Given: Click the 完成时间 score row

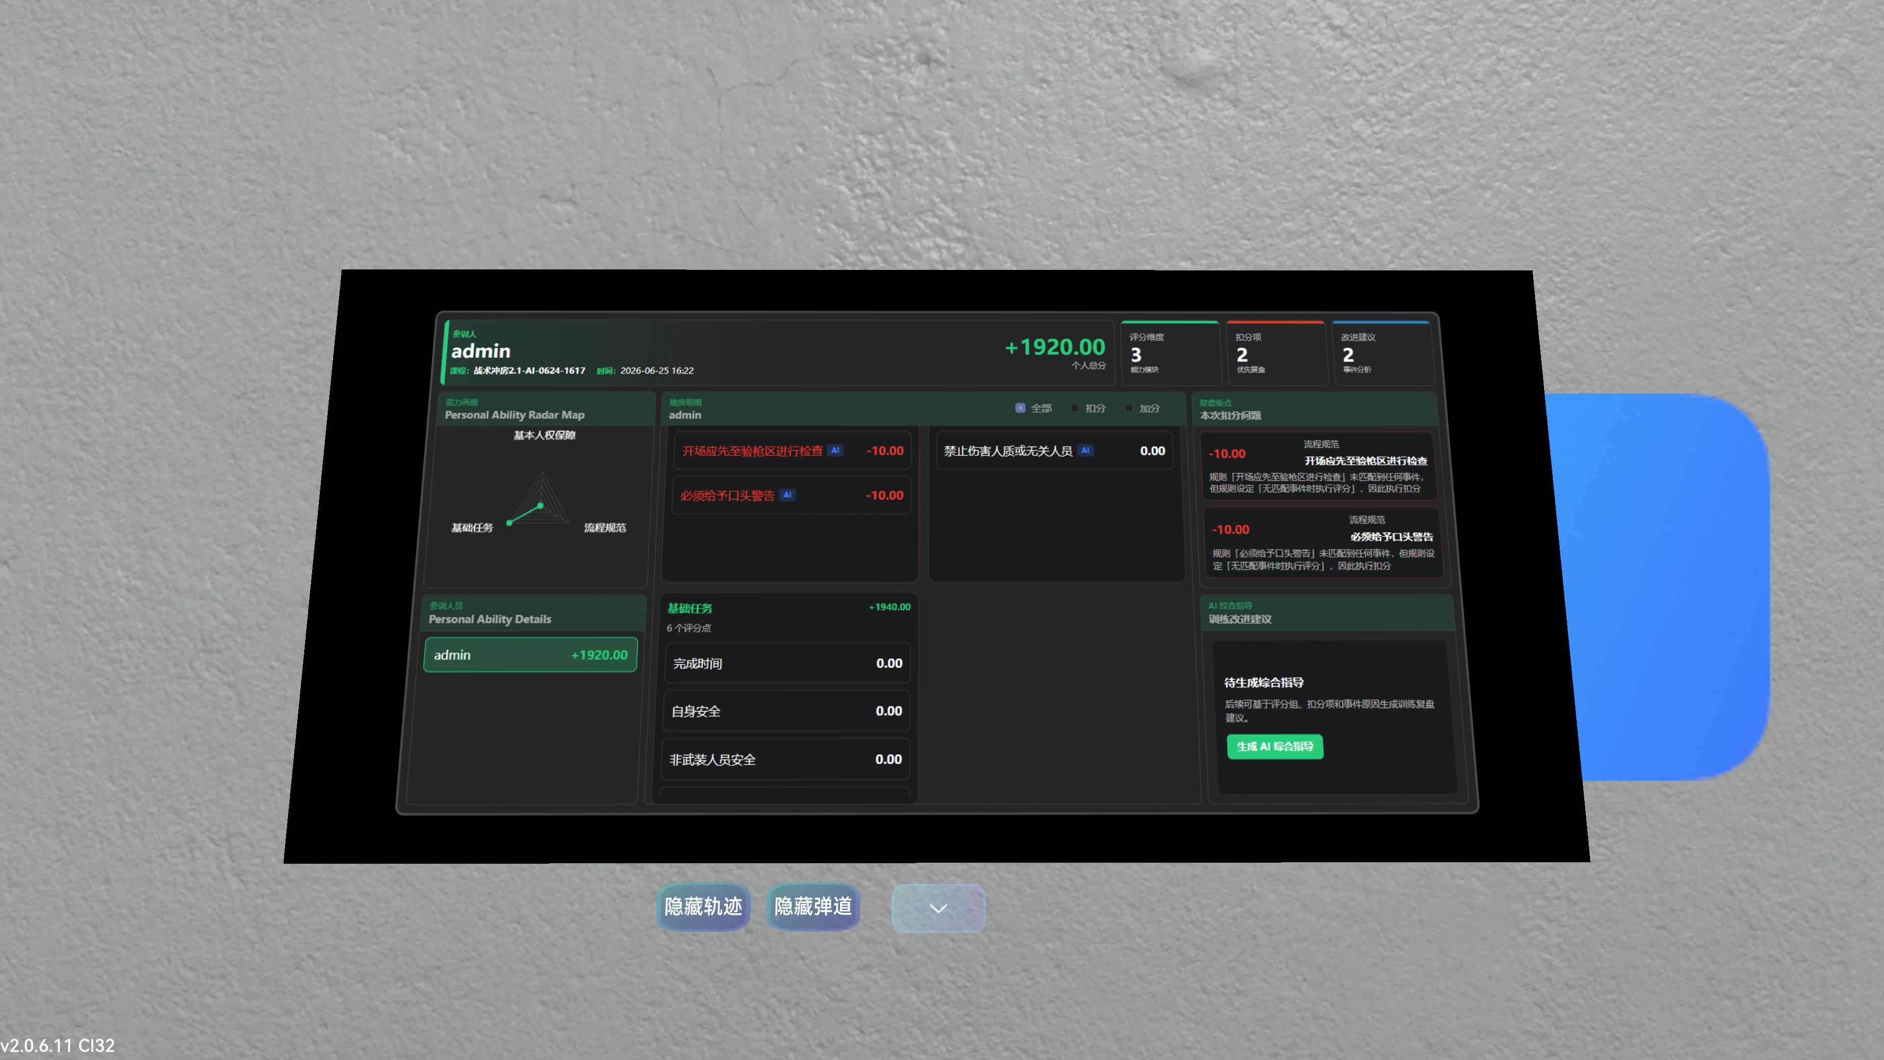Looking at the screenshot, I should 787,663.
